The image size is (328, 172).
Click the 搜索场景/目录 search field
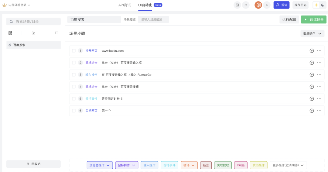click(x=33, y=22)
